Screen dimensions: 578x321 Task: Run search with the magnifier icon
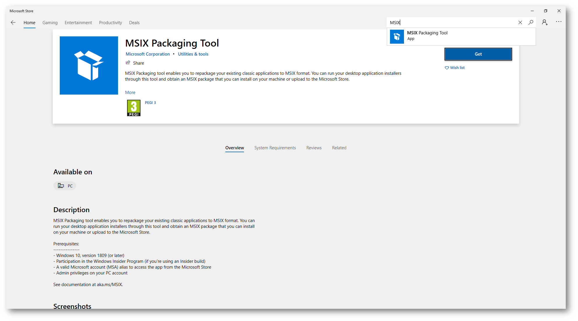tap(531, 22)
